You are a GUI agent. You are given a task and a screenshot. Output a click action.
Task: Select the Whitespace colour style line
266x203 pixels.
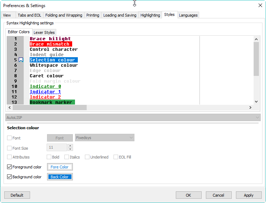(54, 65)
